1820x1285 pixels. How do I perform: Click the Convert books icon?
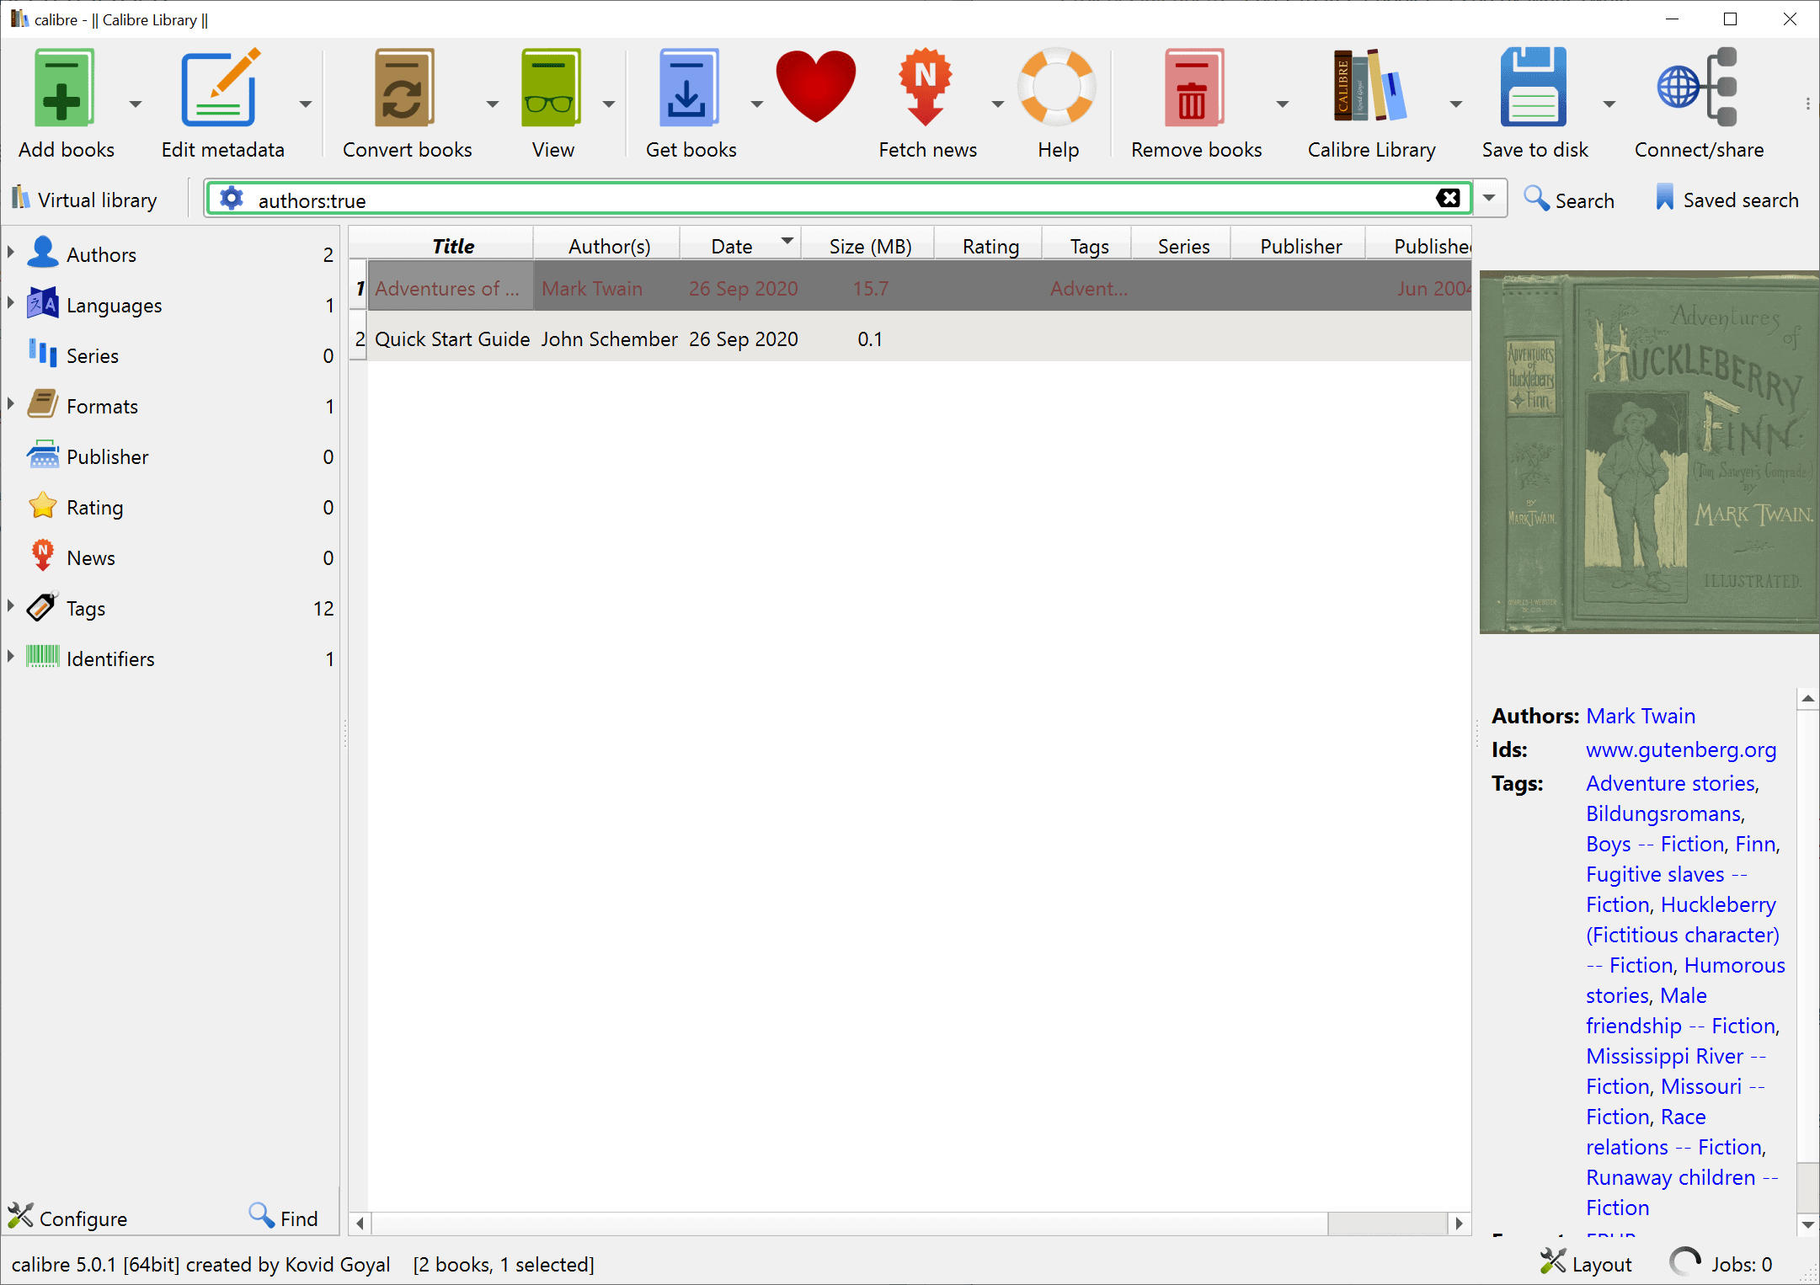(405, 88)
